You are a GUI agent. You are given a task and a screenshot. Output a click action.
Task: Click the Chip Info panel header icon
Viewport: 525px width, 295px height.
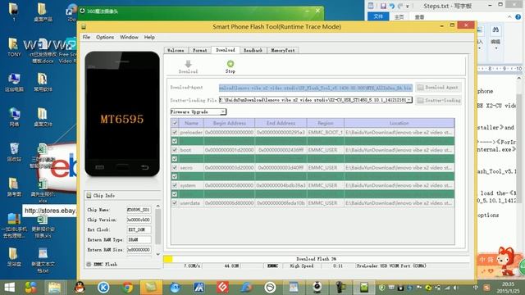coord(89,195)
